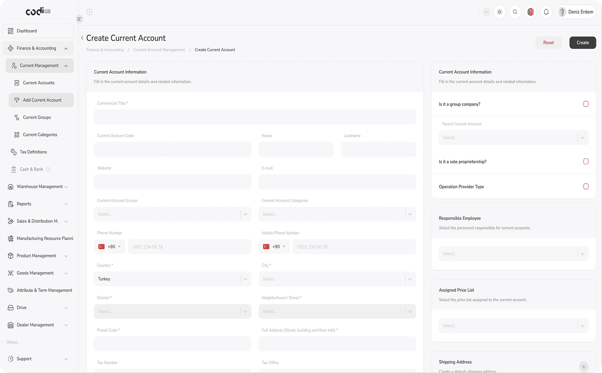
Task: Open the Tax Definitions menu item
Action: tap(39, 152)
